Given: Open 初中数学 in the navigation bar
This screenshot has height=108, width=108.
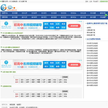Looking at the screenshot, I should click(x=34, y=13).
